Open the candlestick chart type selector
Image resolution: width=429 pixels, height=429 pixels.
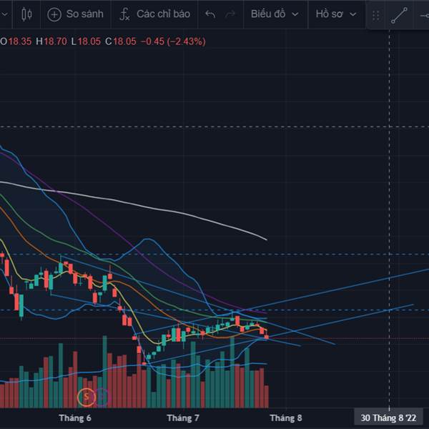point(27,14)
